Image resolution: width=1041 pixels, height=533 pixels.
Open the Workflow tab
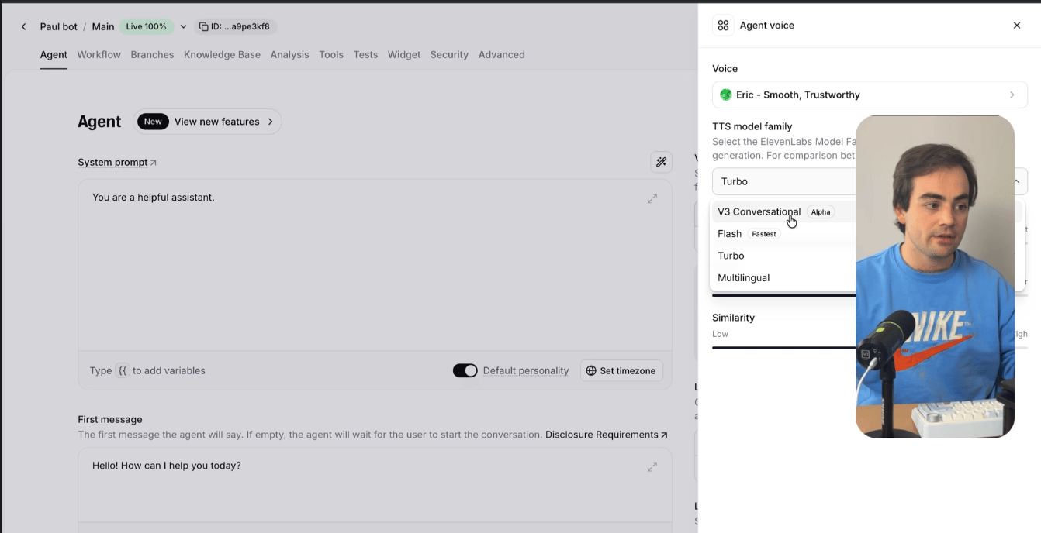click(99, 55)
